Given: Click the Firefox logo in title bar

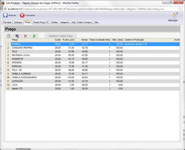Looking at the screenshot, I should point(3,3).
